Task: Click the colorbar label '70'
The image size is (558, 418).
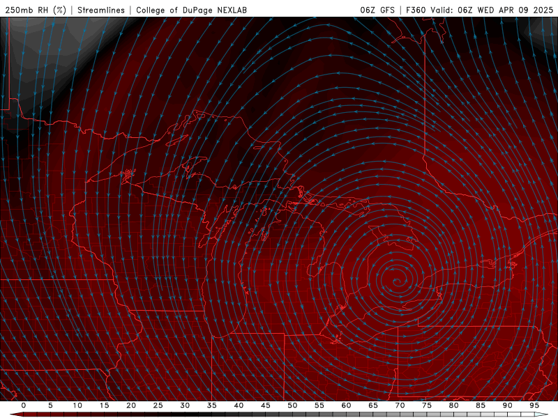Action: [400, 405]
